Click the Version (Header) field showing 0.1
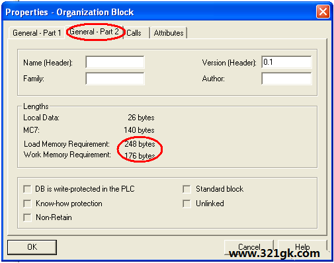This screenshot has width=334, height=263. (x=286, y=62)
